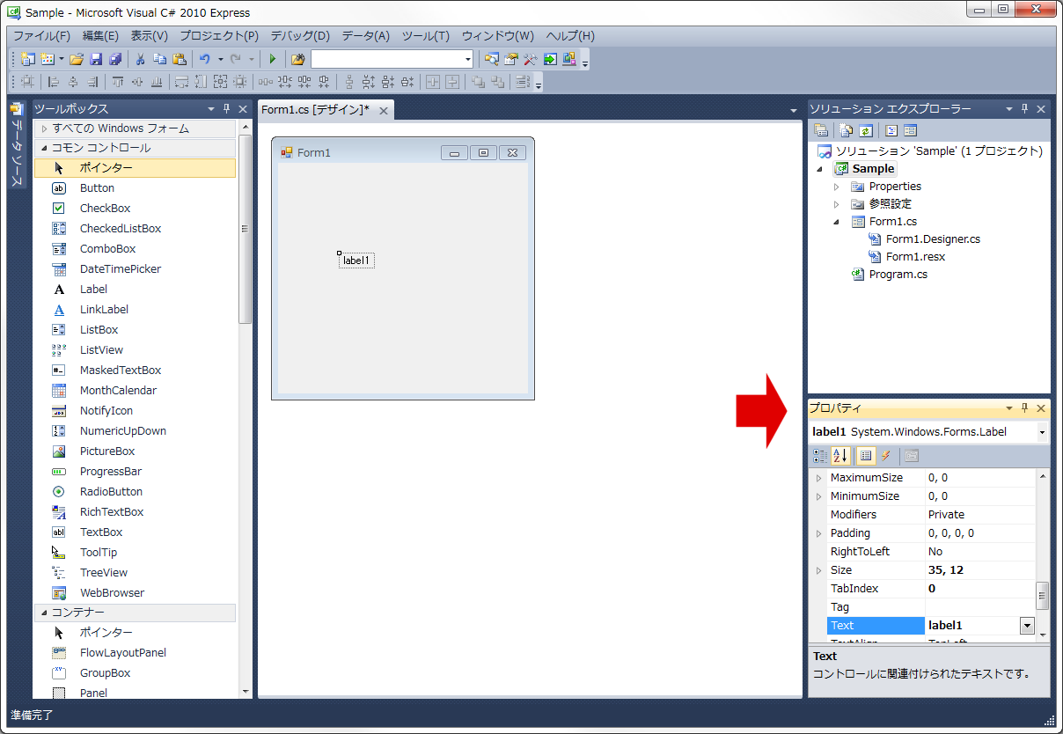Click the Align Lefts layout icon
This screenshot has height=734, width=1063.
[54, 82]
